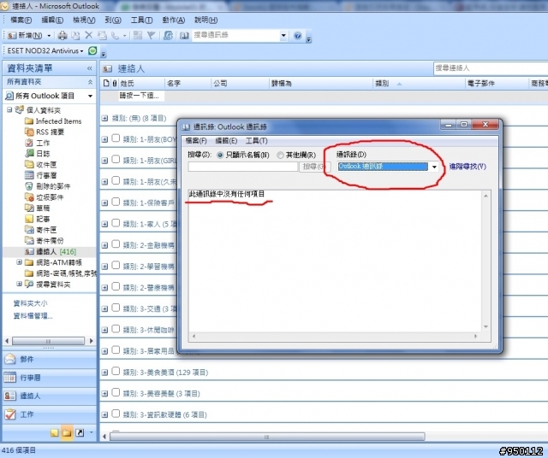Click the folder list horizontal scrollbar

click(48, 341)
